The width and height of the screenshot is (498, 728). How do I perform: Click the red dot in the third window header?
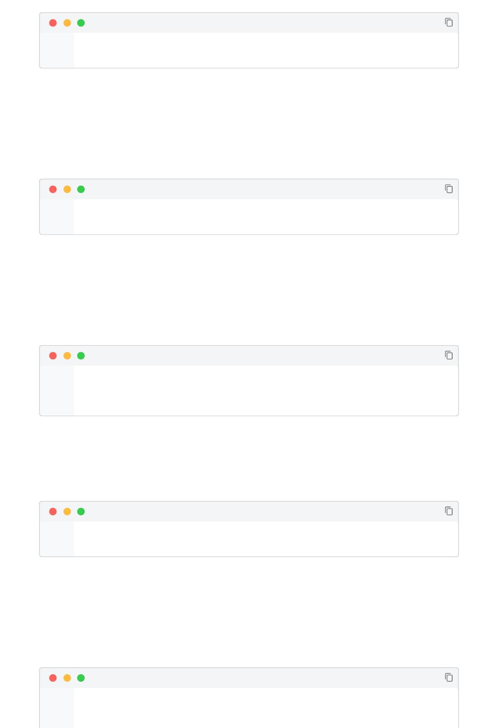click(x=54, y=355)
